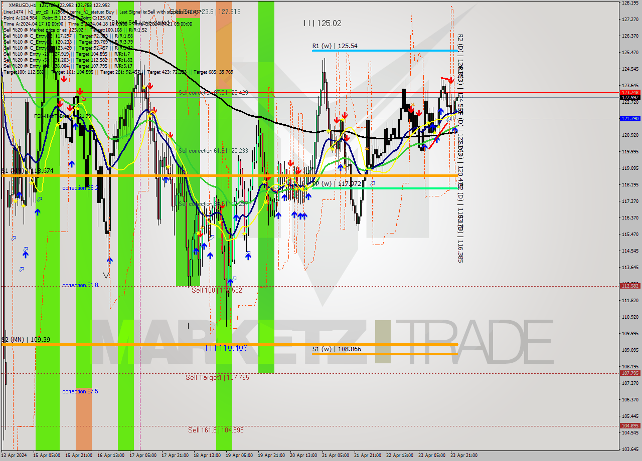642x461 pixels.
Task: Click the blue 121.790 price tag
Action: [630, 119]
